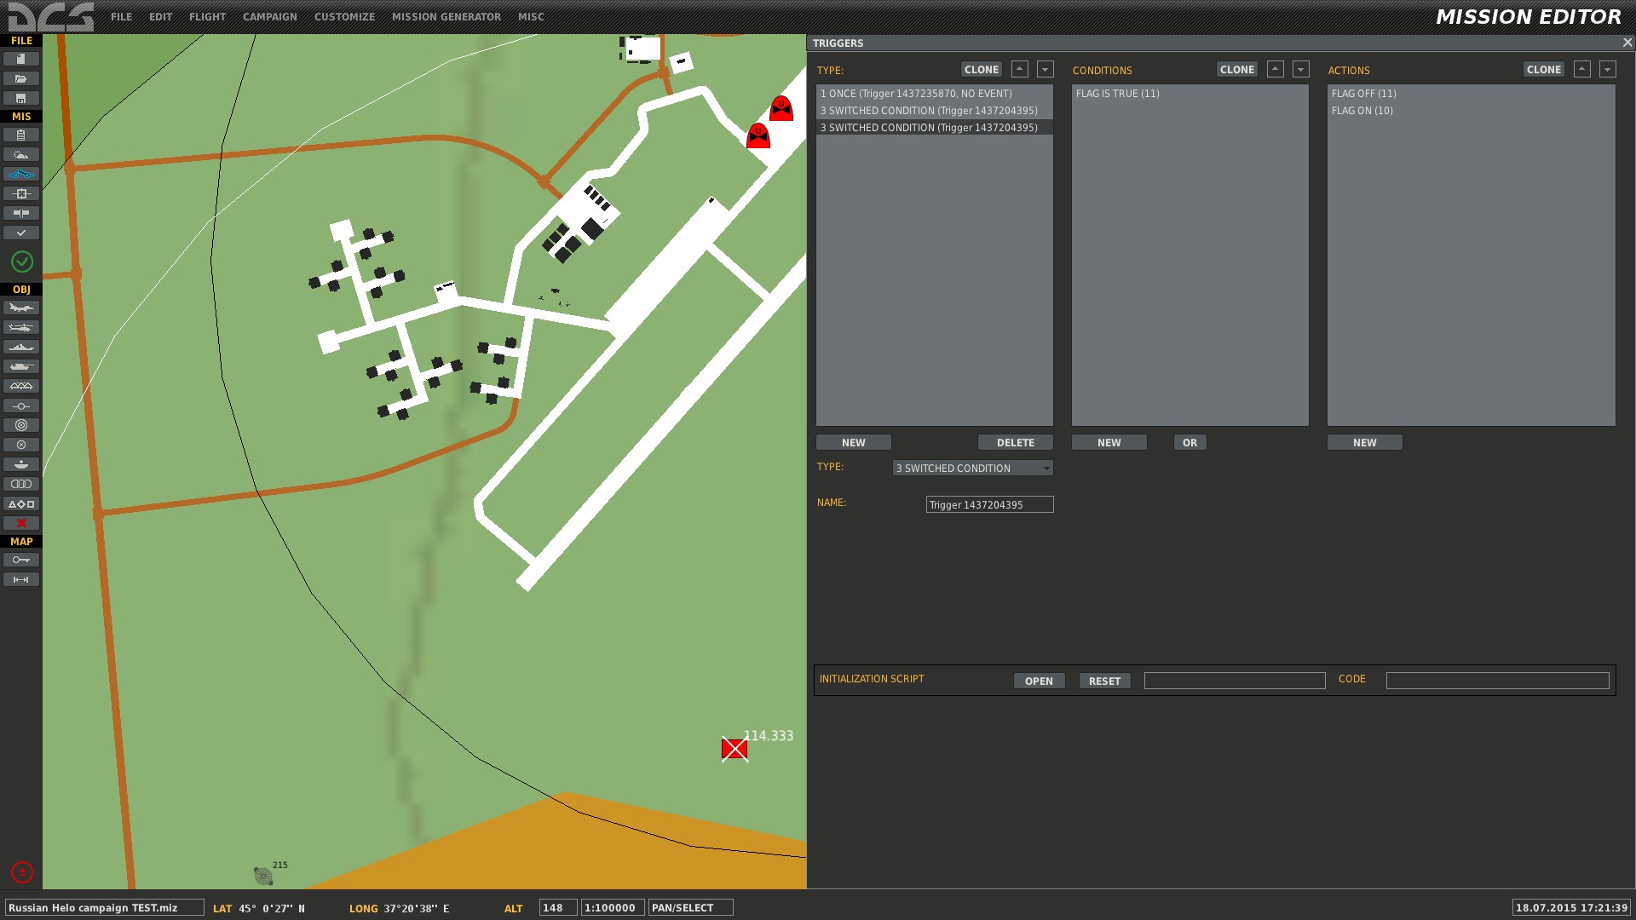
Task: Move action up in list
Action: (x=1582, y=70)
